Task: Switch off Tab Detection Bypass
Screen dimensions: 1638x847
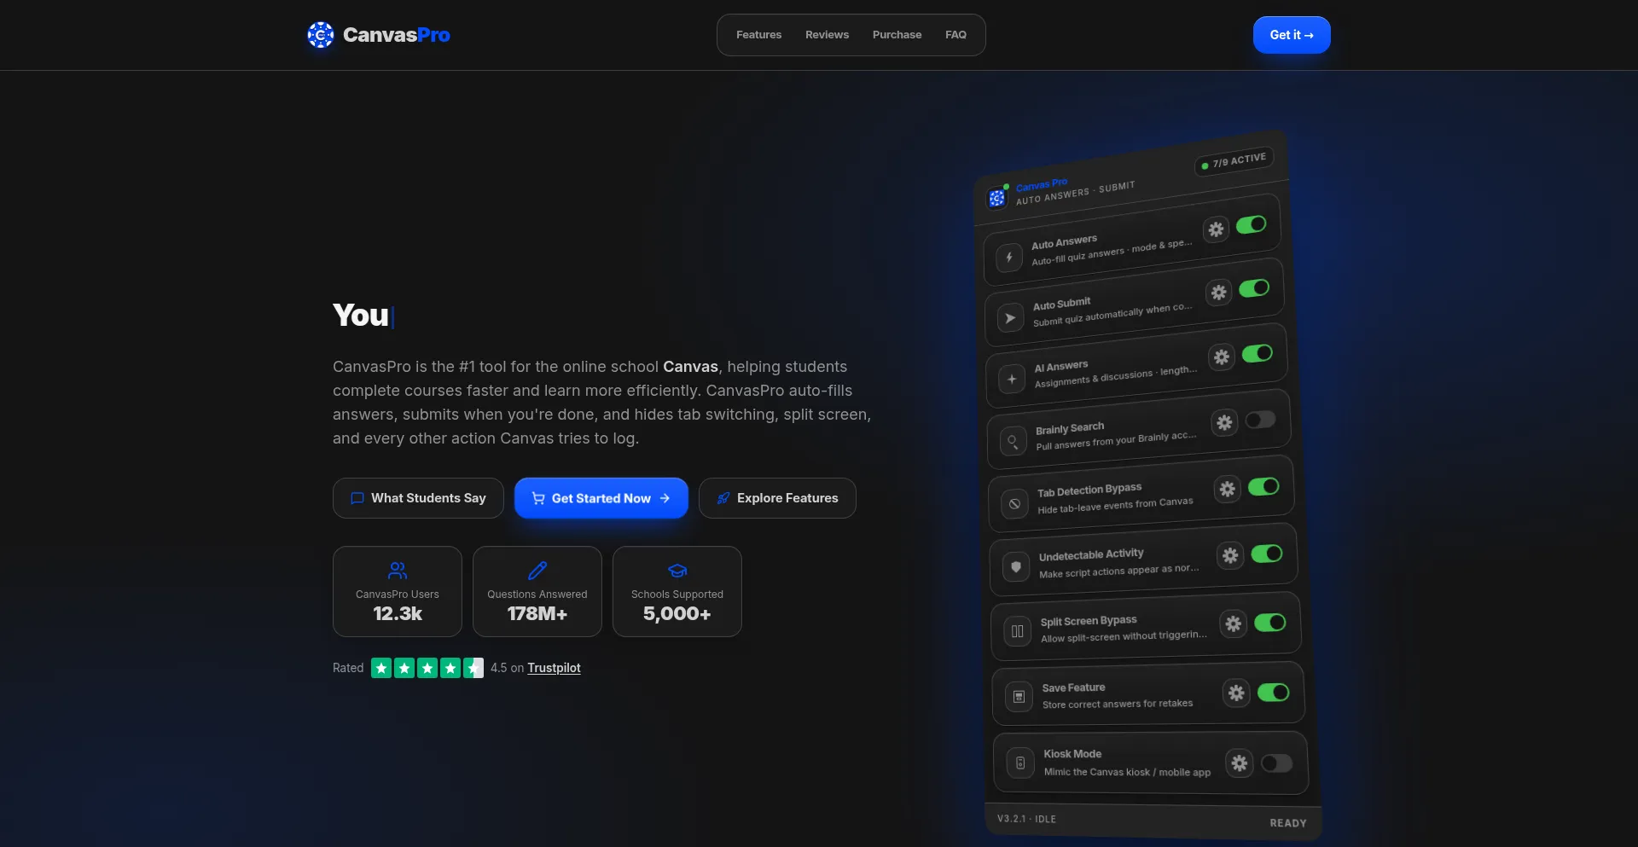Action: 1263,486
